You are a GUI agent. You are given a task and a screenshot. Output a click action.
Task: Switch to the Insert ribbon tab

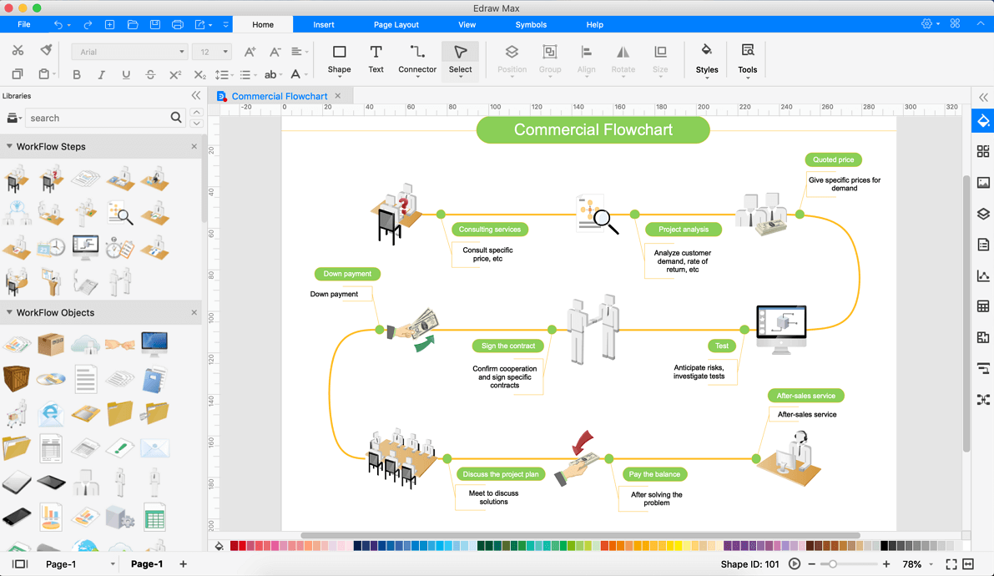point(323,24)
